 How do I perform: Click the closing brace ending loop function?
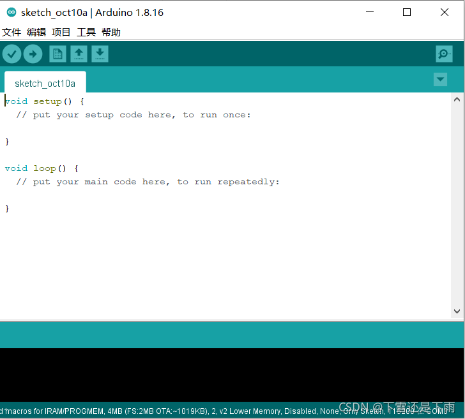coord(7,209)
